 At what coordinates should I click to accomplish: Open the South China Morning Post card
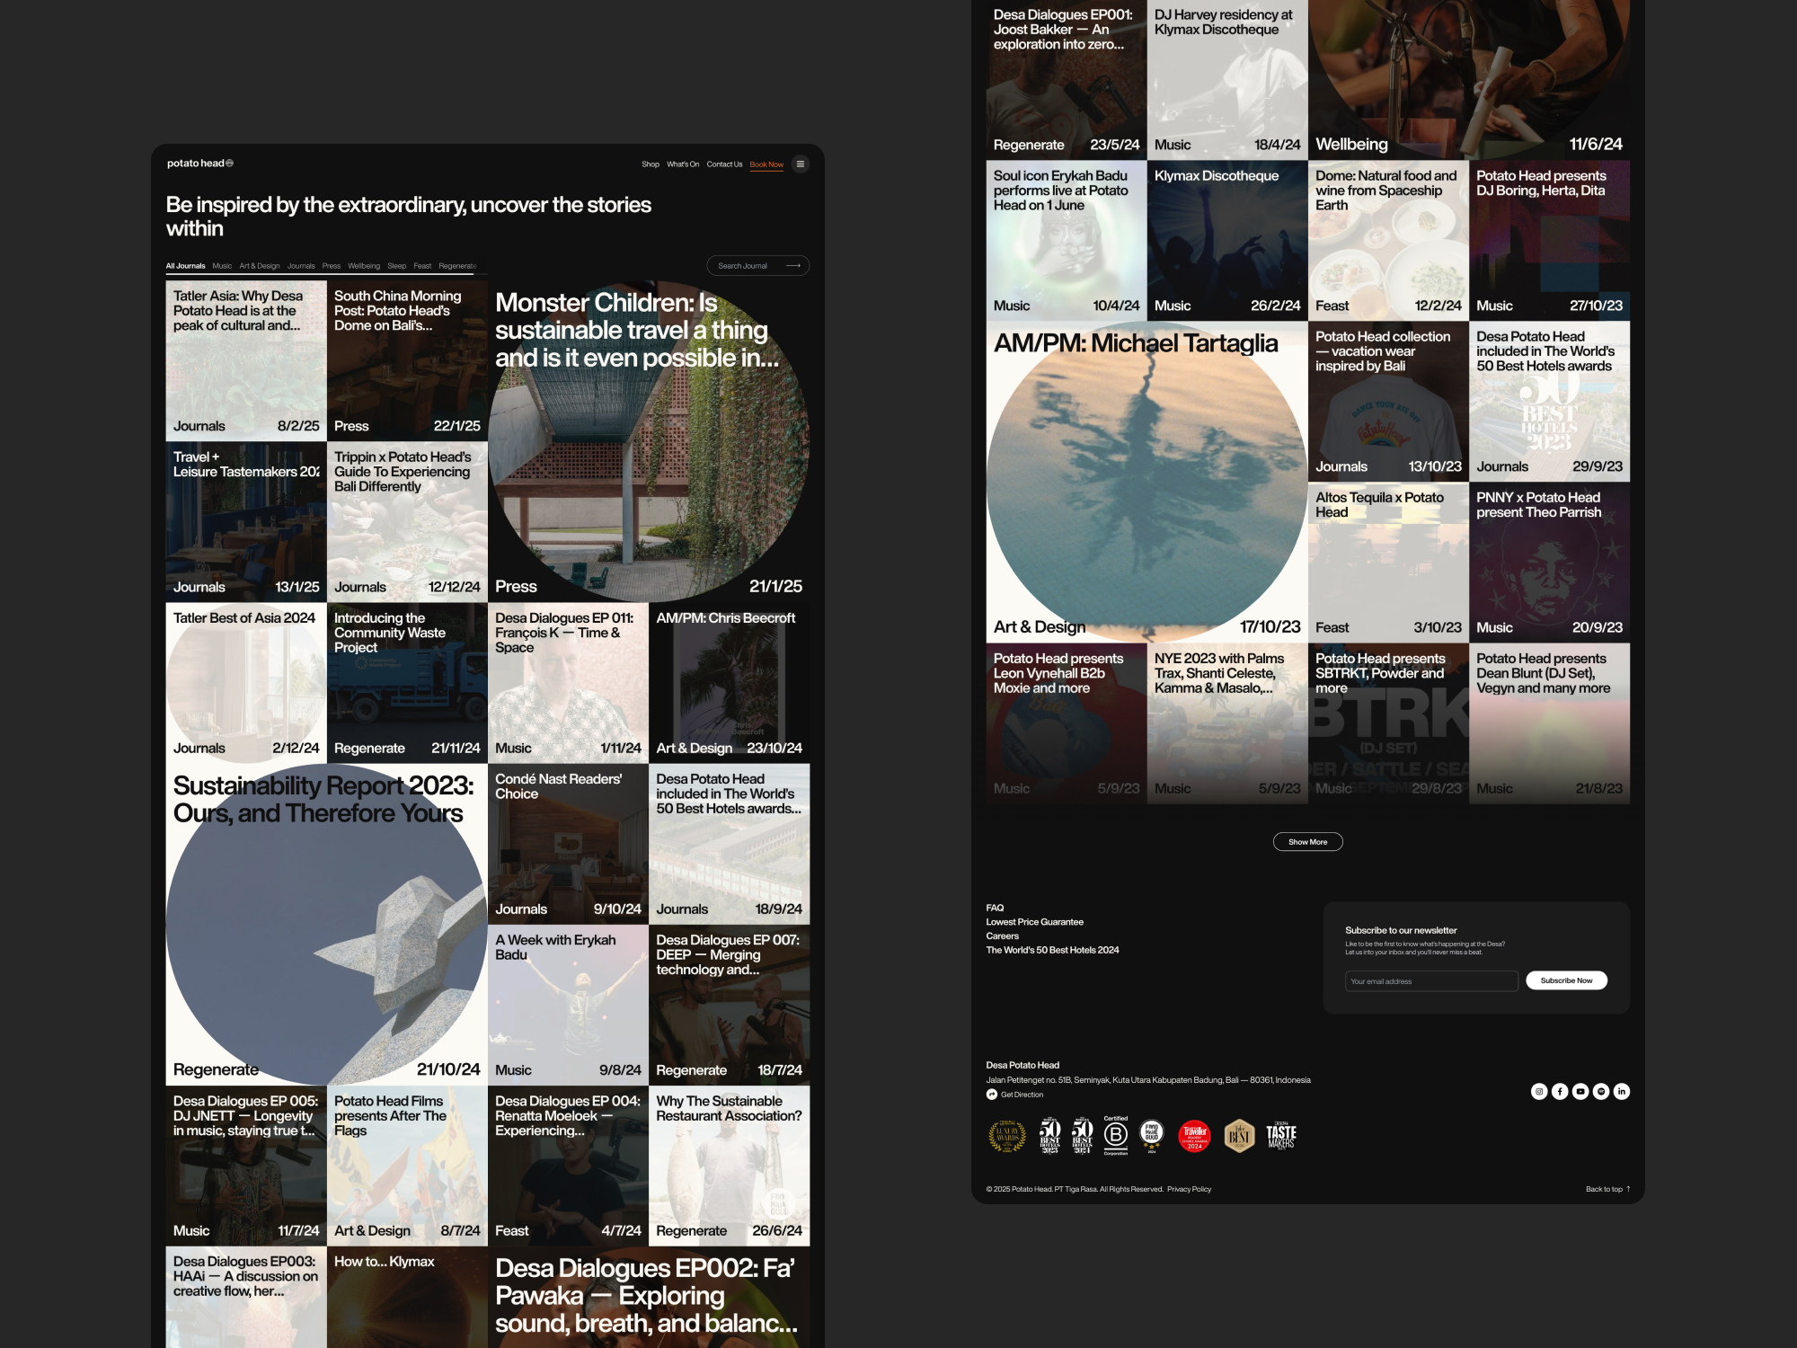coord(407,360)
